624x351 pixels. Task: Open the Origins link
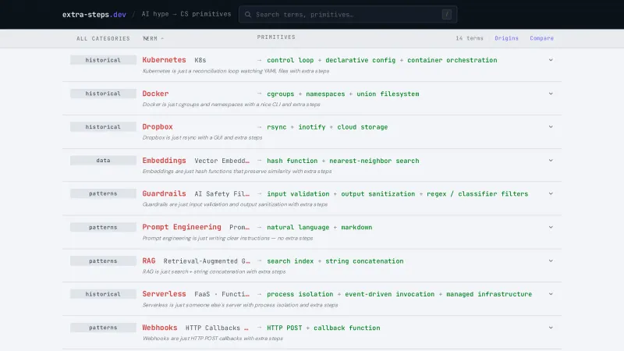(x=506, y=38)
